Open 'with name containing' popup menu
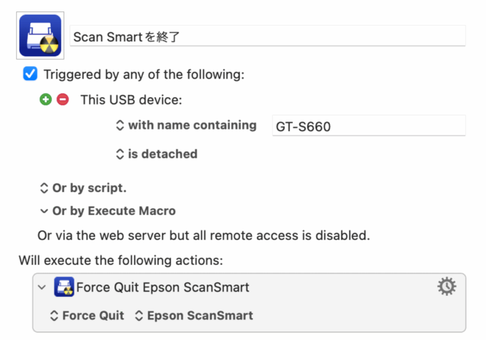This screenshot has width=486, height=340. click(x=187, y=125)
